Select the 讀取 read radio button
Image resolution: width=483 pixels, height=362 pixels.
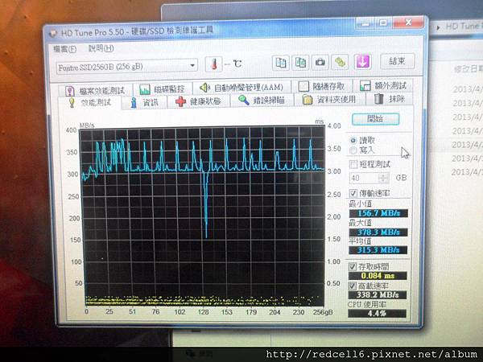pyautogui.click(x=362, y=140)
